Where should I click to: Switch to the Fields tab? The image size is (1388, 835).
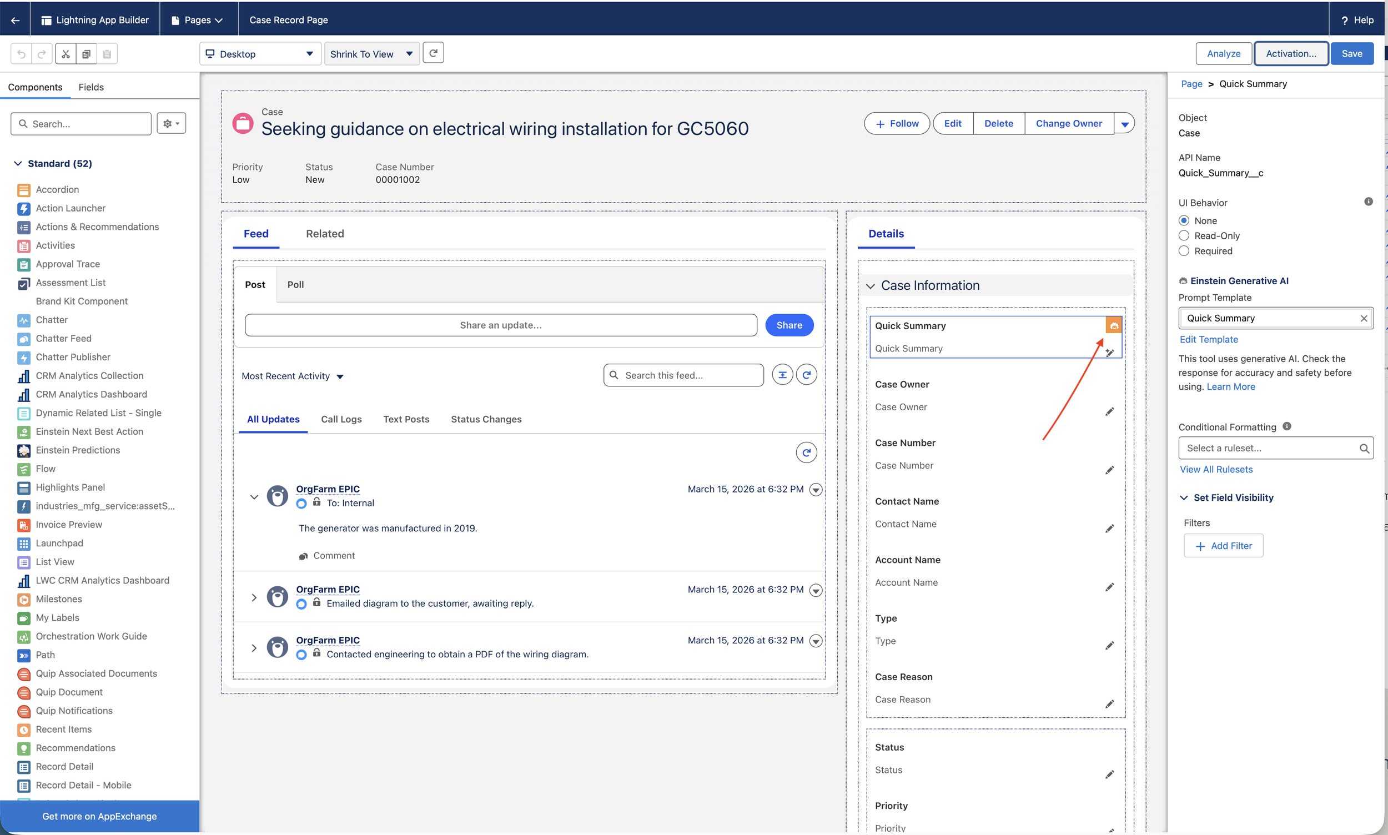(91, 87)
